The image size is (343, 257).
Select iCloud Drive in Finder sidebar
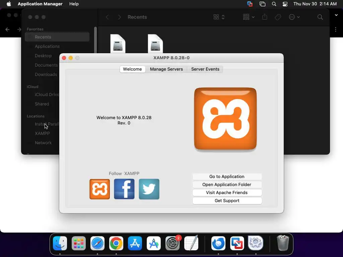pyautogui.click(x=47, y=95)
